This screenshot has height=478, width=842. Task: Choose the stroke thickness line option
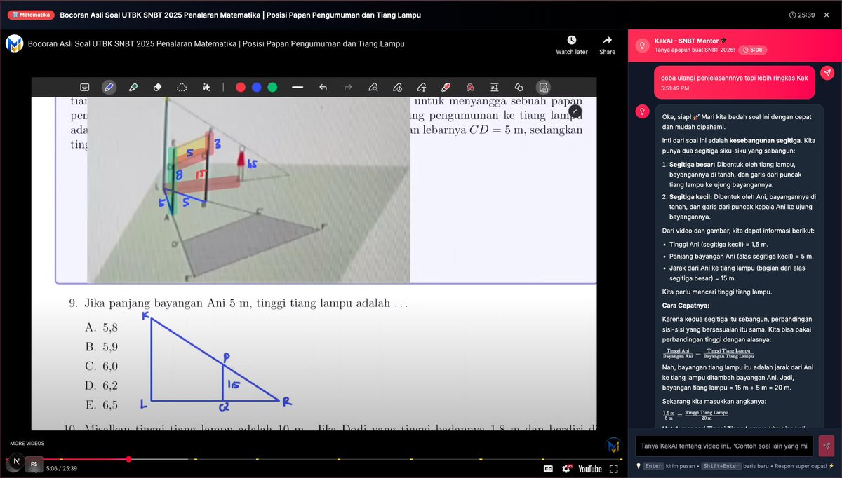click(298, 87)
